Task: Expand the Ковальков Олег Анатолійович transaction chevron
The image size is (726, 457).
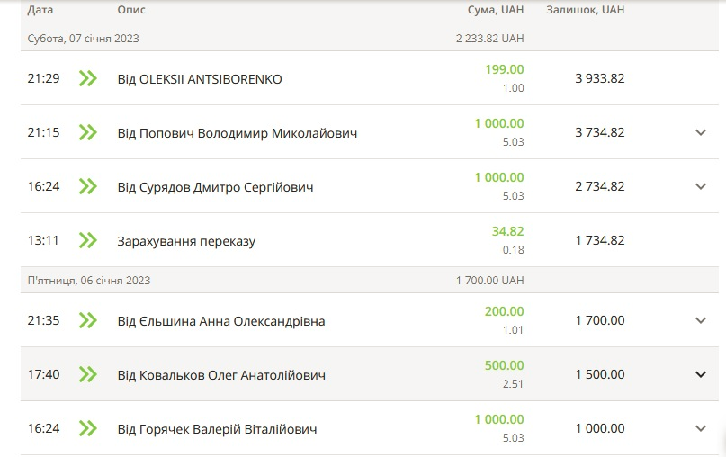Action: [x=701, y=374]
